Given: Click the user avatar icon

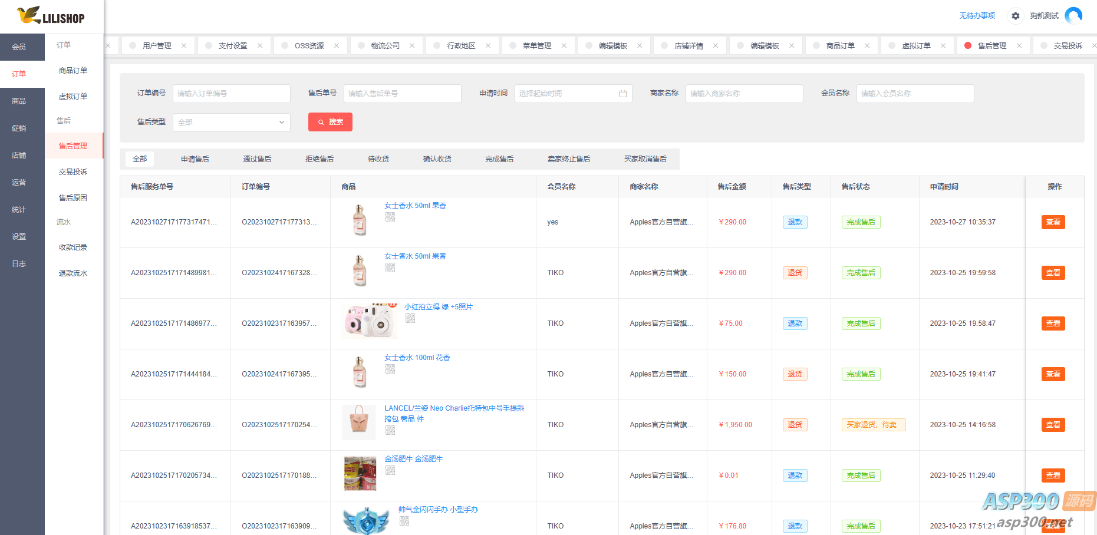Looking at the screenshot, I should click(1073, 15).
